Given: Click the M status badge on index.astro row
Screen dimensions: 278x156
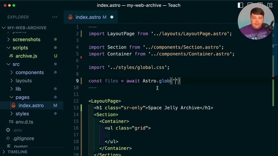Looking at the screenshot, I should (x=55, y=105).
